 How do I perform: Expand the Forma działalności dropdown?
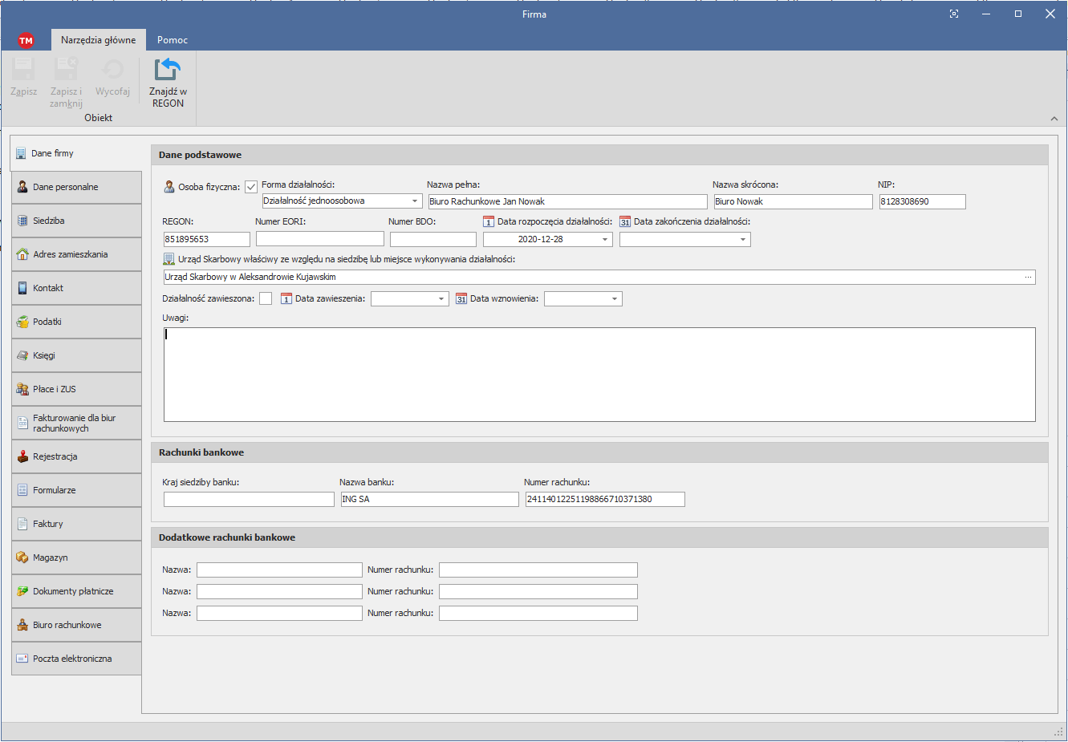coord(415,201)
